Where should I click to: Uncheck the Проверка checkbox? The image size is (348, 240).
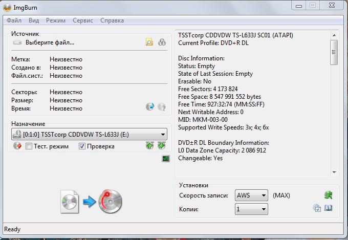click(x=82, y=146)
